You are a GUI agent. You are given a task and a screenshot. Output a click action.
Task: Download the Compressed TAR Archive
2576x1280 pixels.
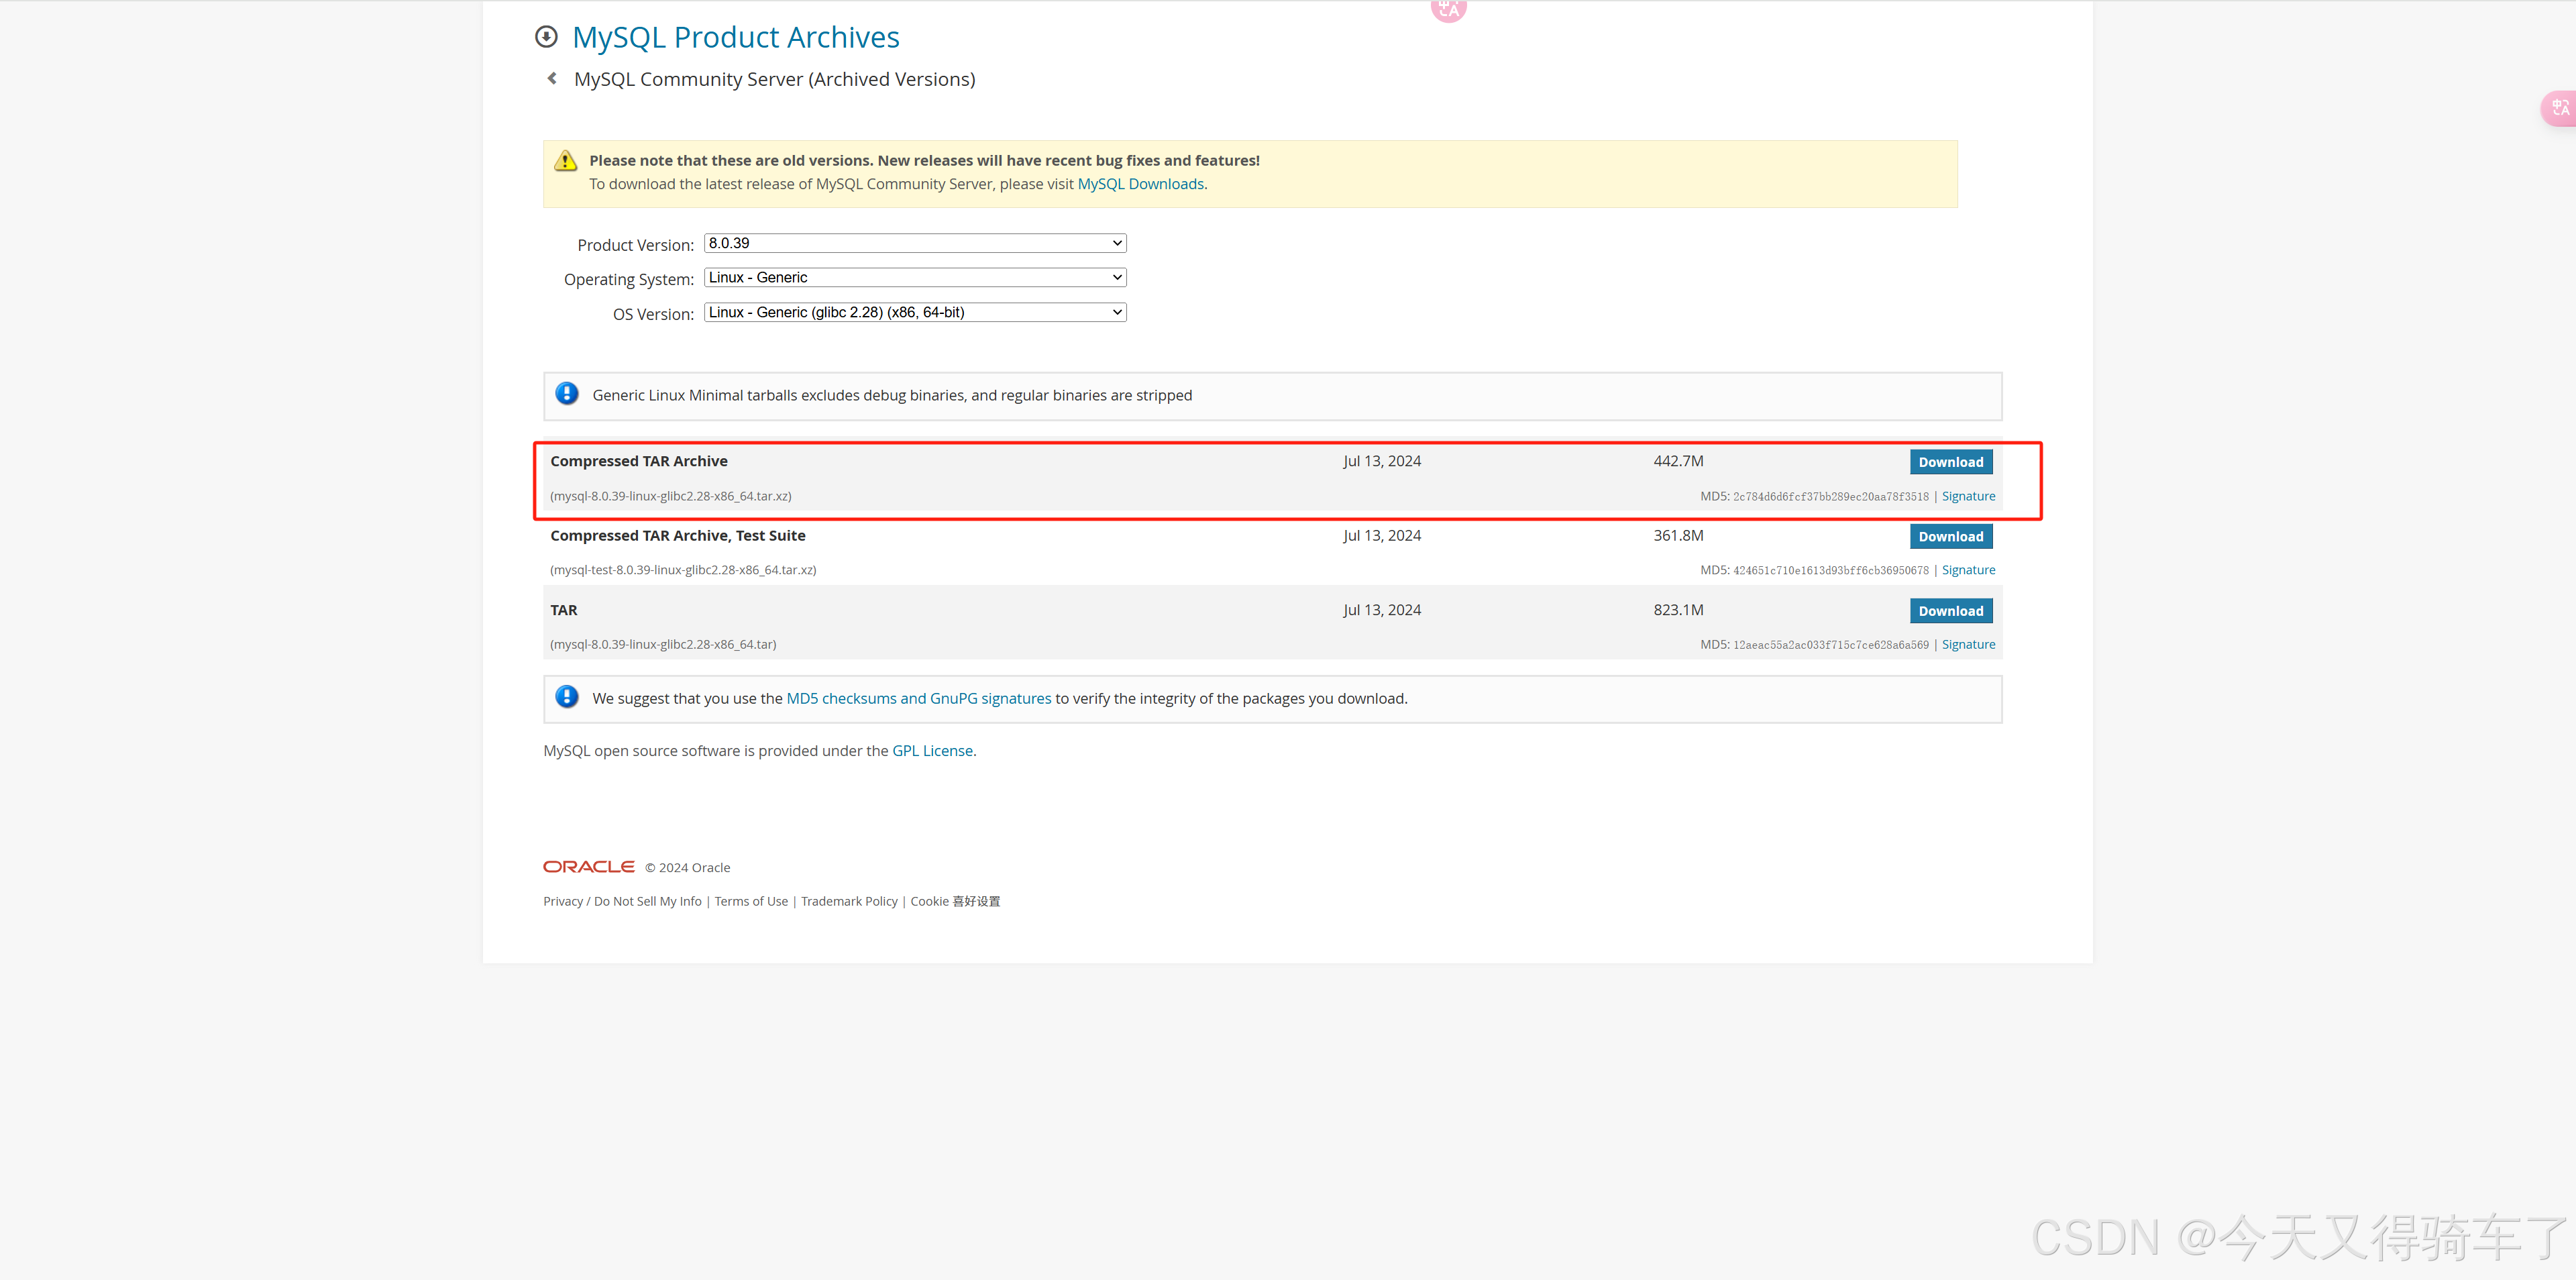[1950, 462]
